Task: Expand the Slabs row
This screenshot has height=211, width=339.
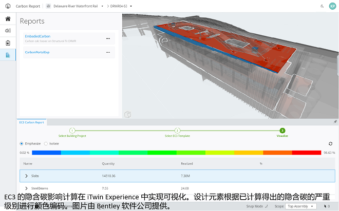Action: (26, 176)
